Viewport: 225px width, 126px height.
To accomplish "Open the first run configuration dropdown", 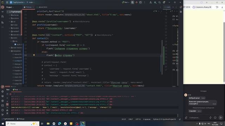I will click(126, 2).
